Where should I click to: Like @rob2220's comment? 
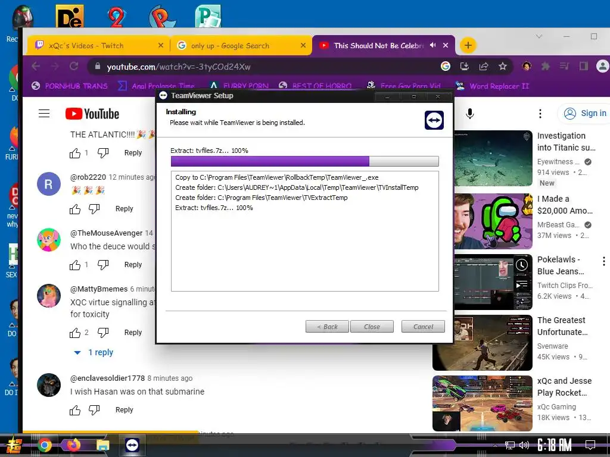74,209
